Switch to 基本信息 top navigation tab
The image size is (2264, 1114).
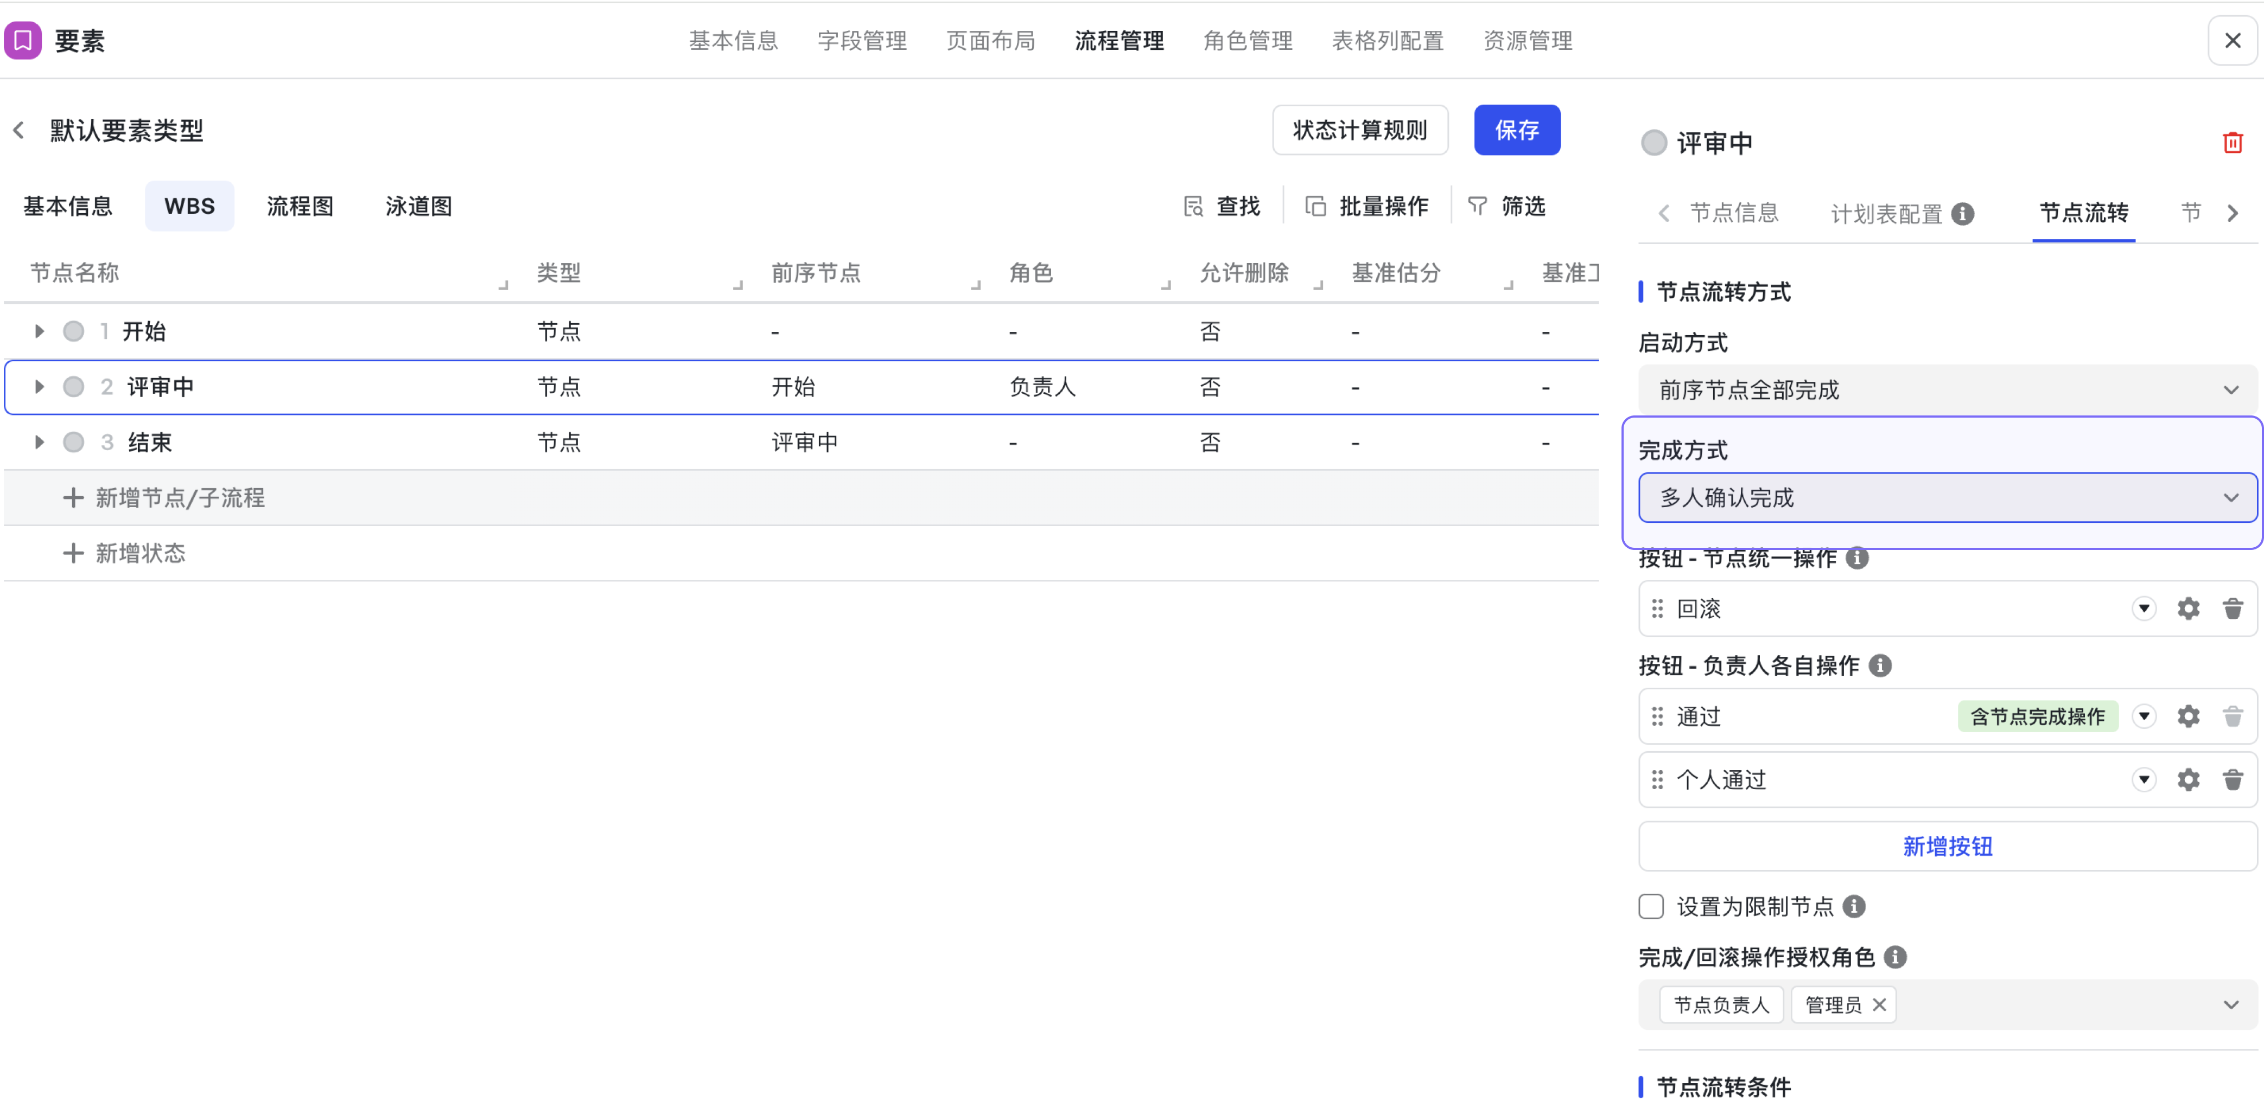(x=733, y=41)
